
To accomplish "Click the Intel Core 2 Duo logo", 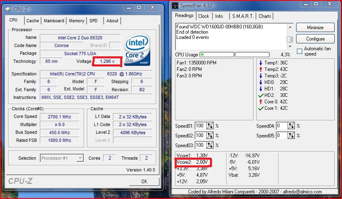I will pos(137,49).
